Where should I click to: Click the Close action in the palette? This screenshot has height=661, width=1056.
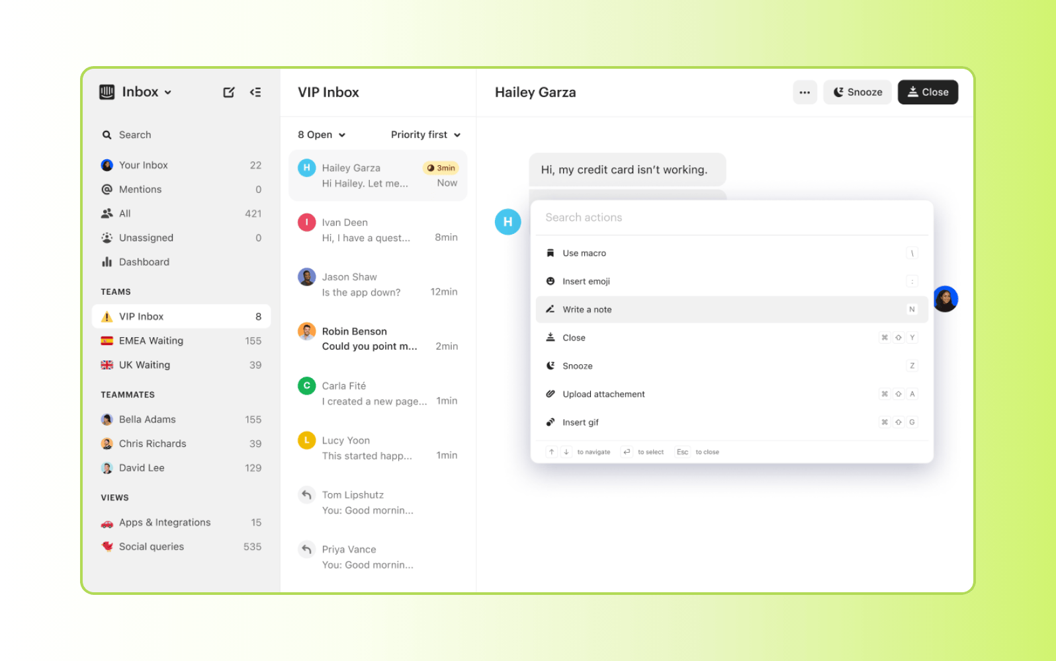tap(732, 338)
